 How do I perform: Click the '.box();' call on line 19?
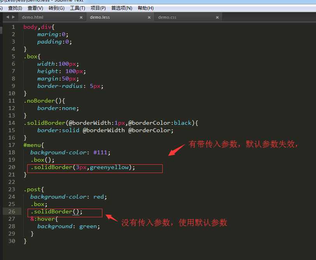[42, 160]
